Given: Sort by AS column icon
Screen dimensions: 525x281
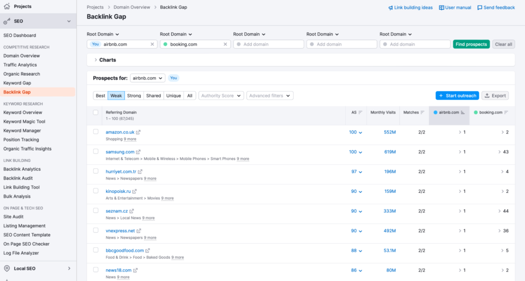Looking at the screenshot, I should 360,113.
